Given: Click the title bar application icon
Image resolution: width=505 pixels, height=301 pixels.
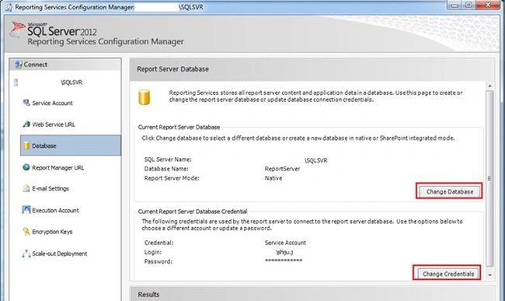Looking at the screenshot, I should 9,7.
